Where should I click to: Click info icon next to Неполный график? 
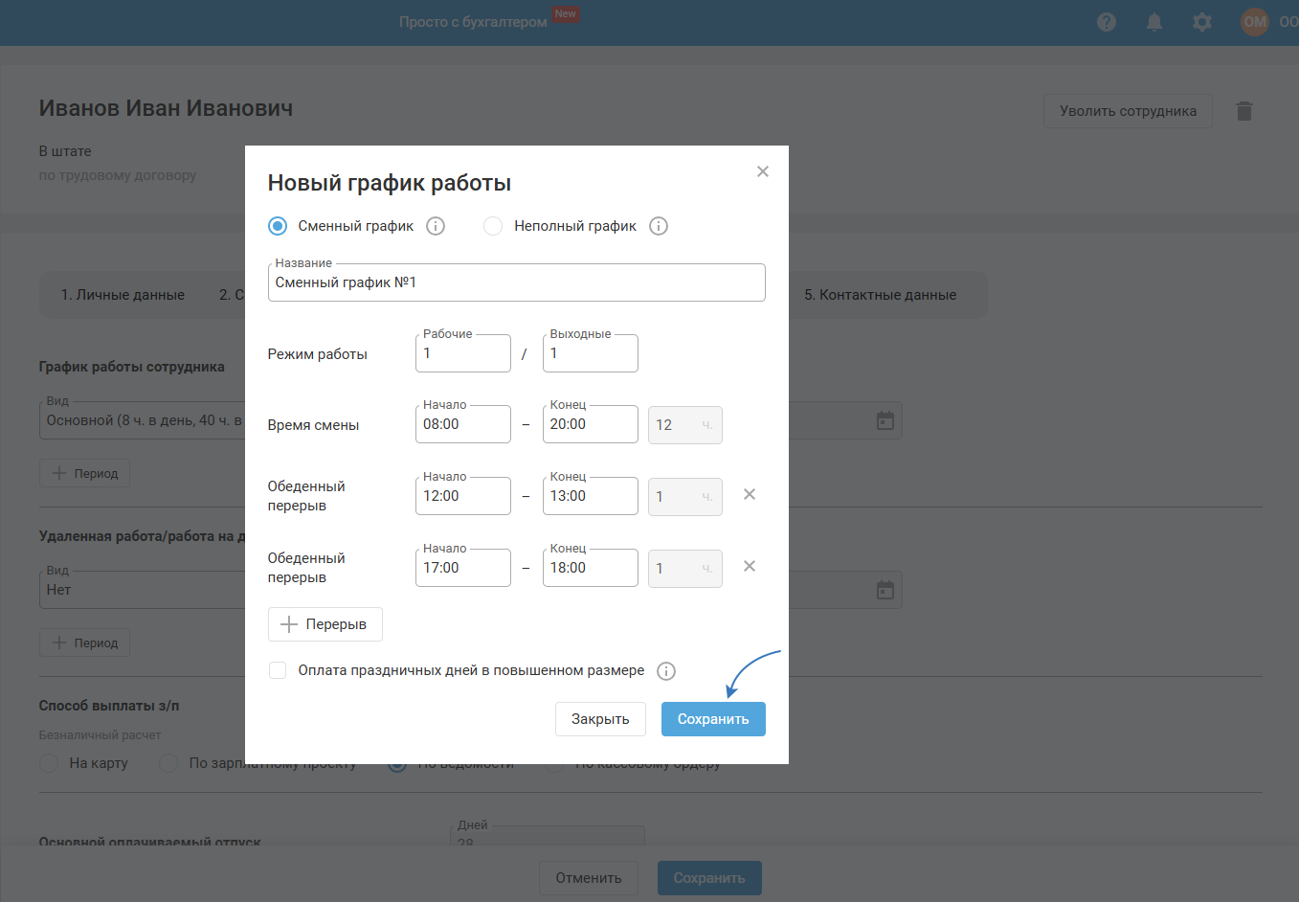tap(659, 226)
